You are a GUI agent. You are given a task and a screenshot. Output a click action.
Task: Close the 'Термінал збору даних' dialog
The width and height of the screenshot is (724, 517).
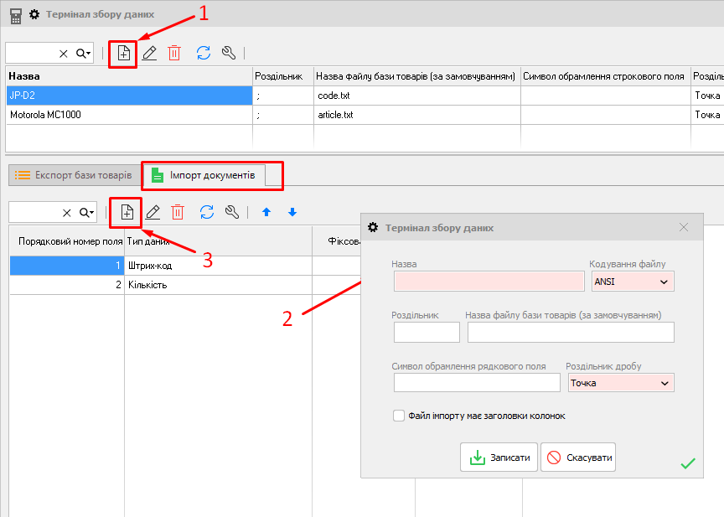pos(683,227)
